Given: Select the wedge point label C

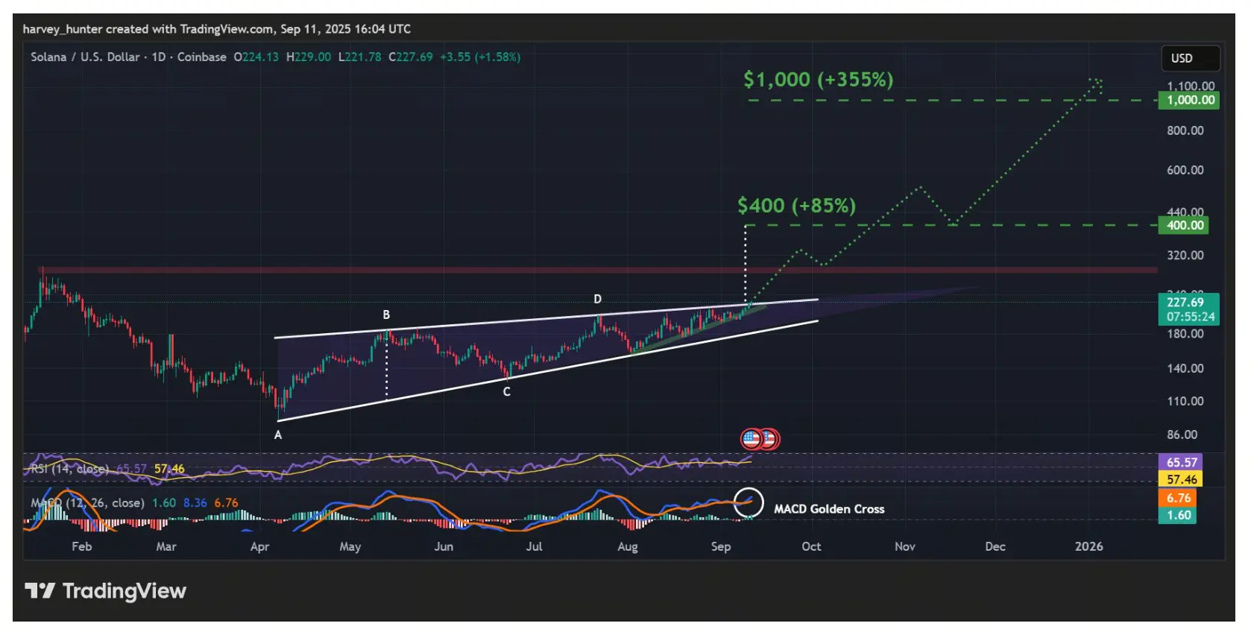Looking at the screenshot, I should [x=507, y=392].
